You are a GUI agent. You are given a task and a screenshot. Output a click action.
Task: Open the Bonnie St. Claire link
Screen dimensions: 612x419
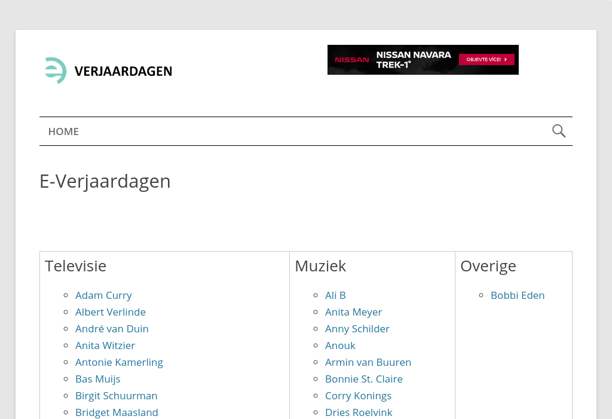tap(364, 379)
